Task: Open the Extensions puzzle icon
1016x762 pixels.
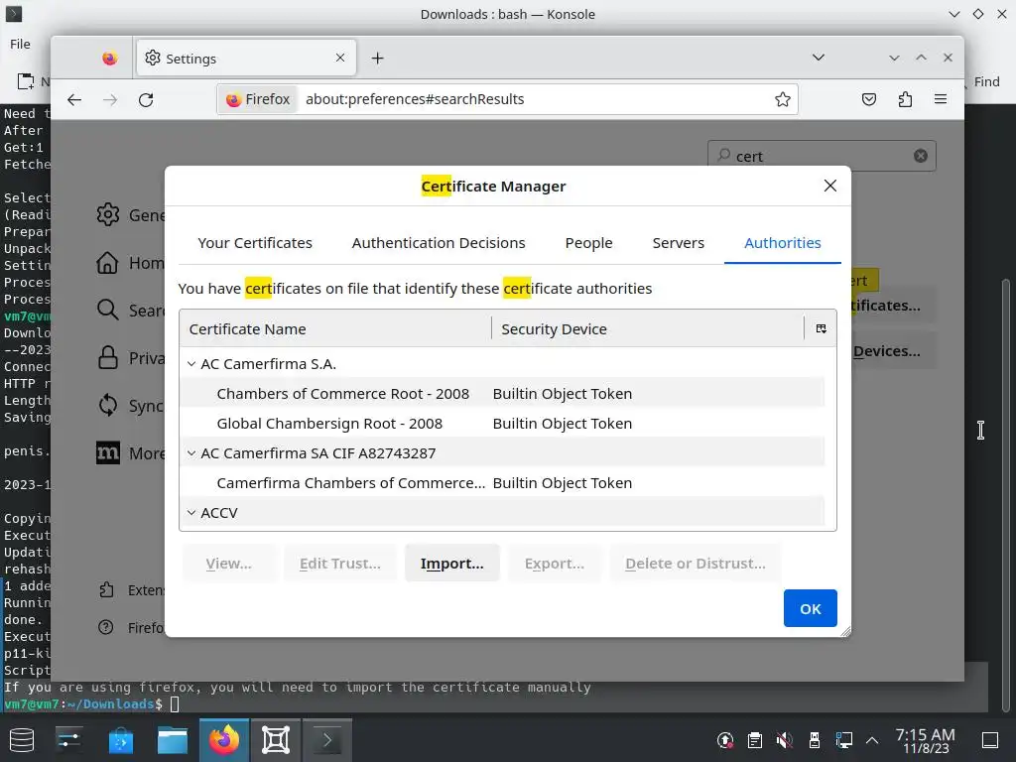Action: (x=905, y=99)
